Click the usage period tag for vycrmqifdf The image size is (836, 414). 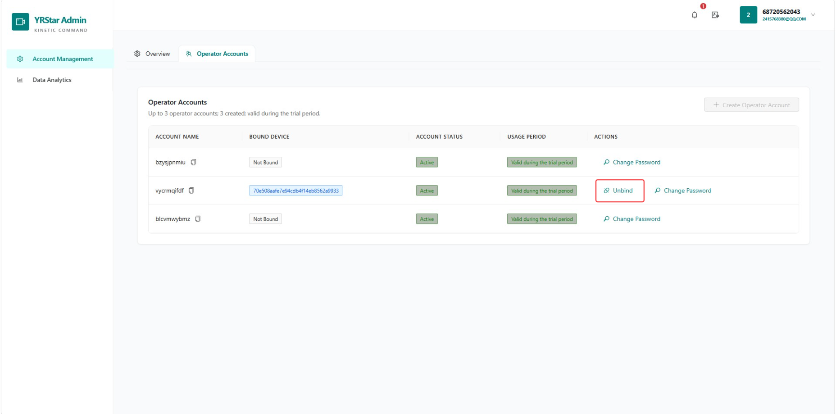[542, 191]
